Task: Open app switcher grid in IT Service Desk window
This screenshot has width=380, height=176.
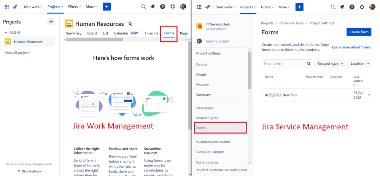Action: [x=199, y=7]
